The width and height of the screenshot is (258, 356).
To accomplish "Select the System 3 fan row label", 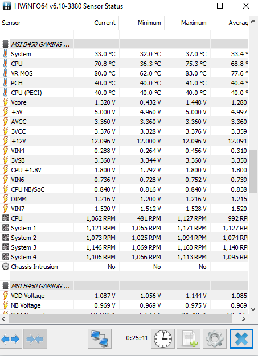I will click(24, 247).
